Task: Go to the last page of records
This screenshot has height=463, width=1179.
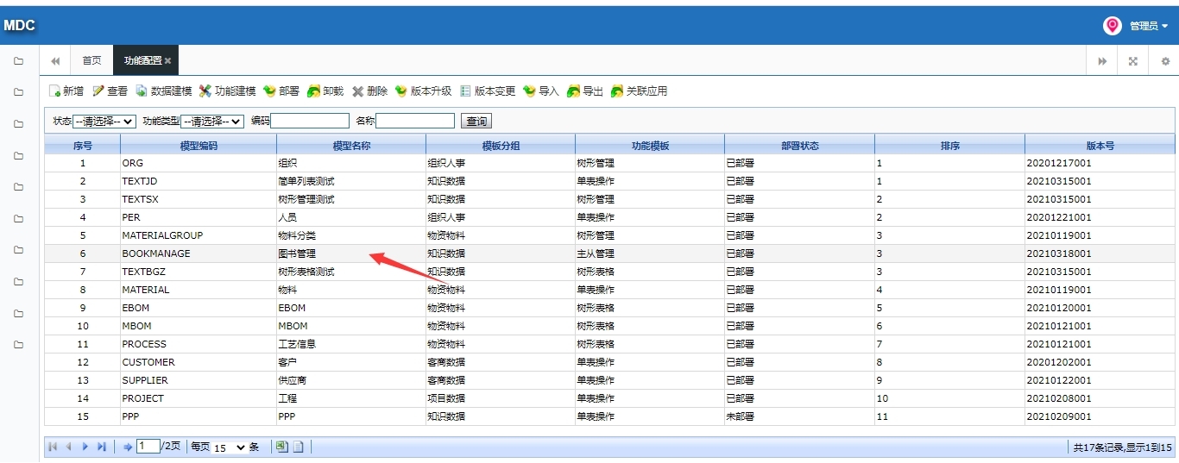Action: pyautogui.click(x=101, y=447)
